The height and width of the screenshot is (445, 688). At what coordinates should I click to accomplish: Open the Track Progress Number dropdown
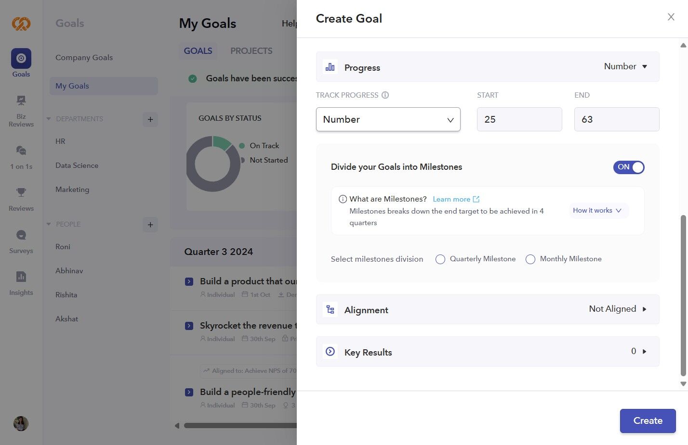(388, 119)
